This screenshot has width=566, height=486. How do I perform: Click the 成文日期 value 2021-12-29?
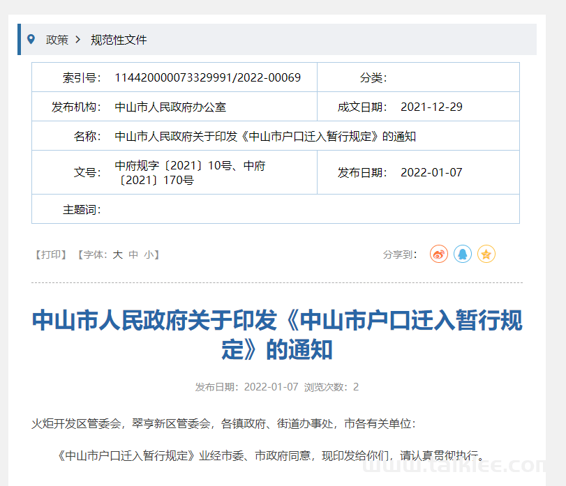coord(431,107)
